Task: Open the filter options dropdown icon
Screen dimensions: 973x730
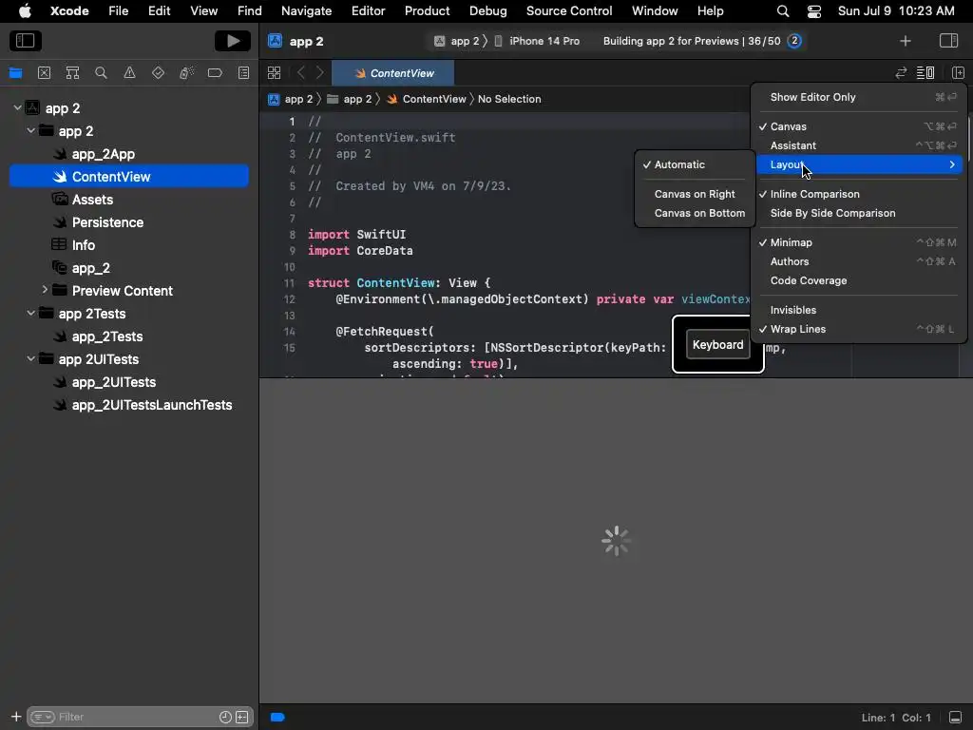Action: tap(43, 717)
